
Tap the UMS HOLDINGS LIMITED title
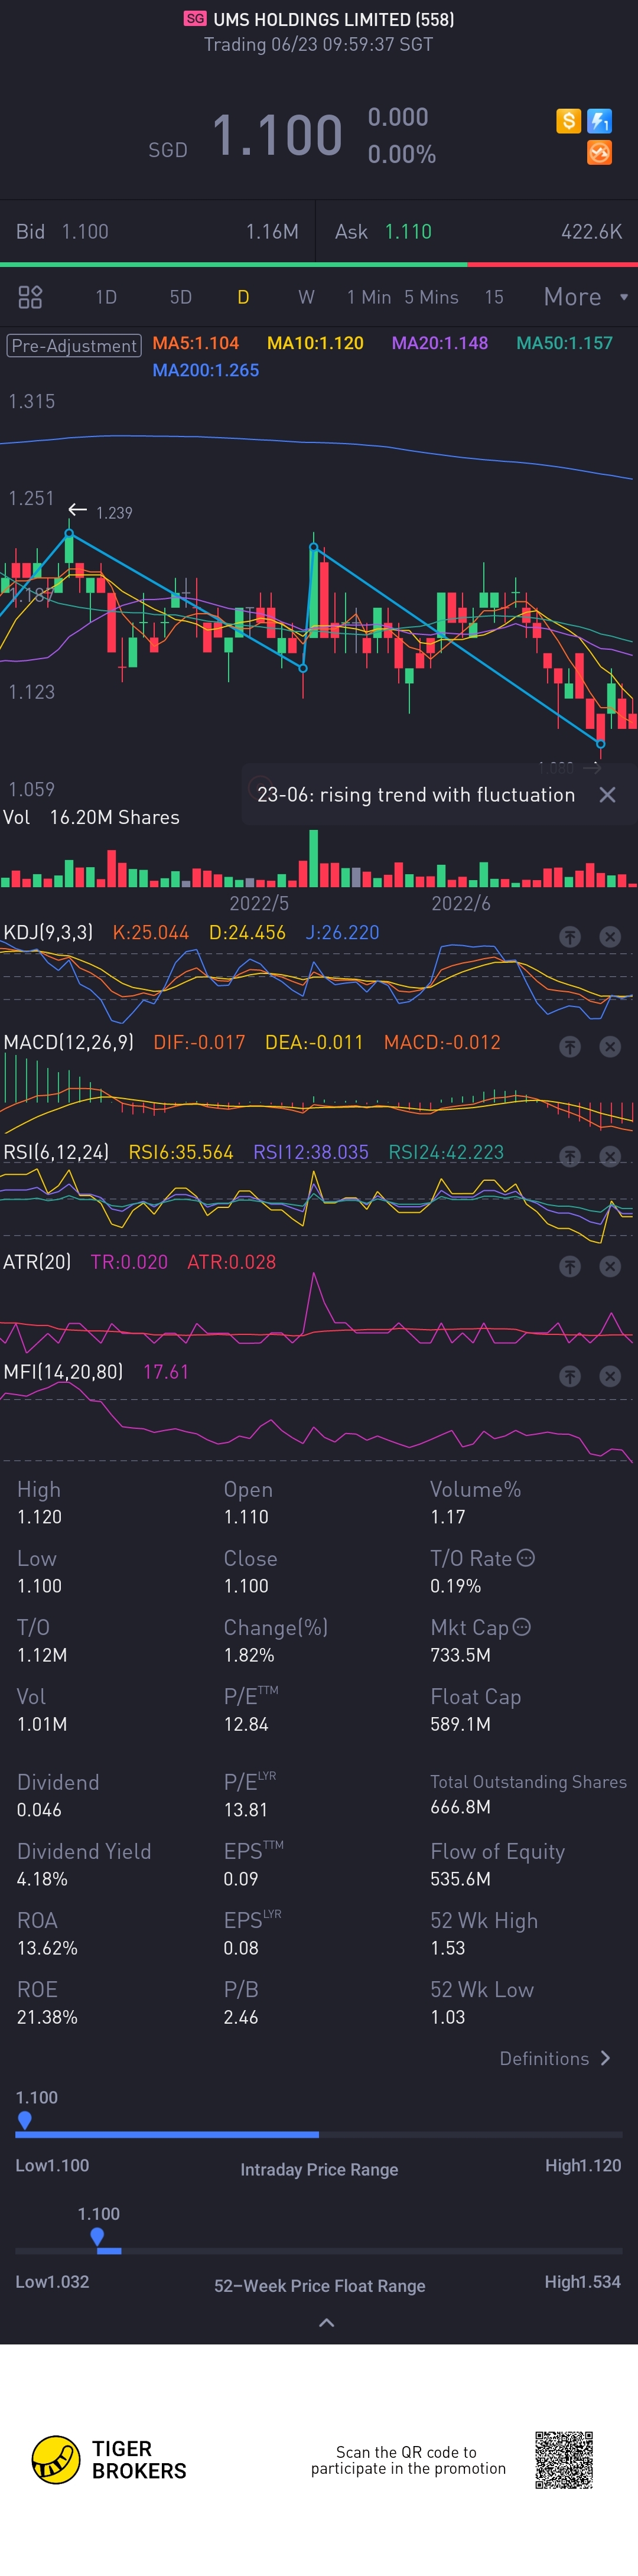click(334, 19)
